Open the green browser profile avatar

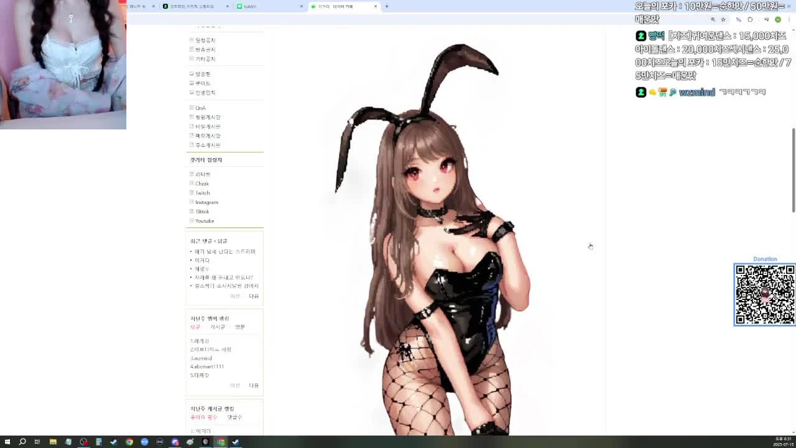(777, 19)
